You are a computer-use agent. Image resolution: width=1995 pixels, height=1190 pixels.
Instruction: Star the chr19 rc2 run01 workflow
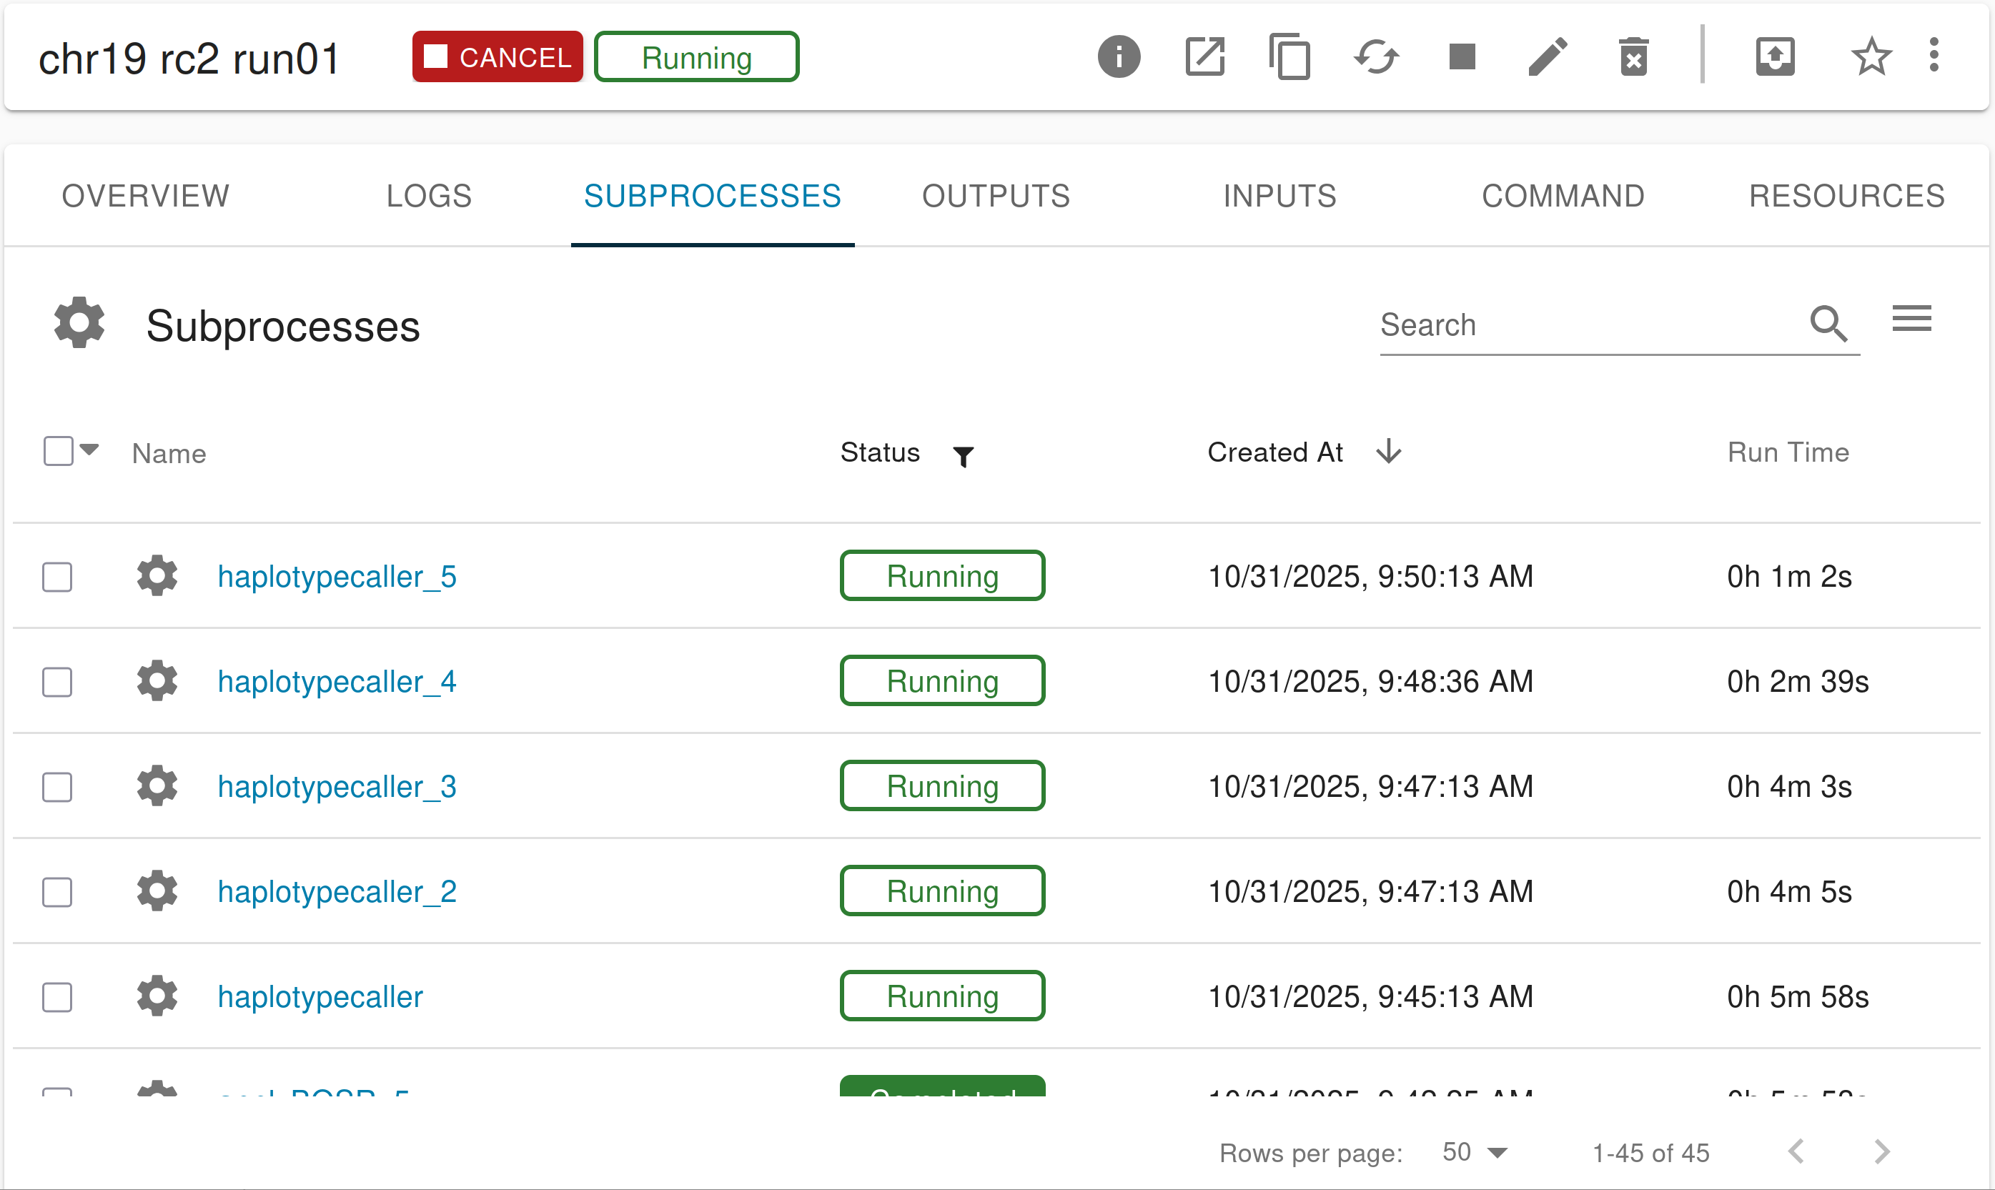click(x=1871, y=56)
